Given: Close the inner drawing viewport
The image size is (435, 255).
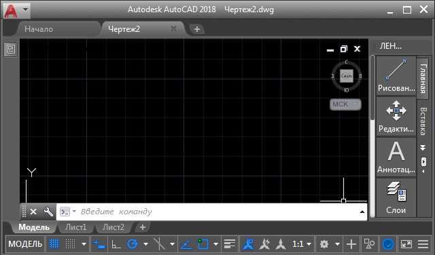Looking at the screenshot, I should (x=357, y=49).
